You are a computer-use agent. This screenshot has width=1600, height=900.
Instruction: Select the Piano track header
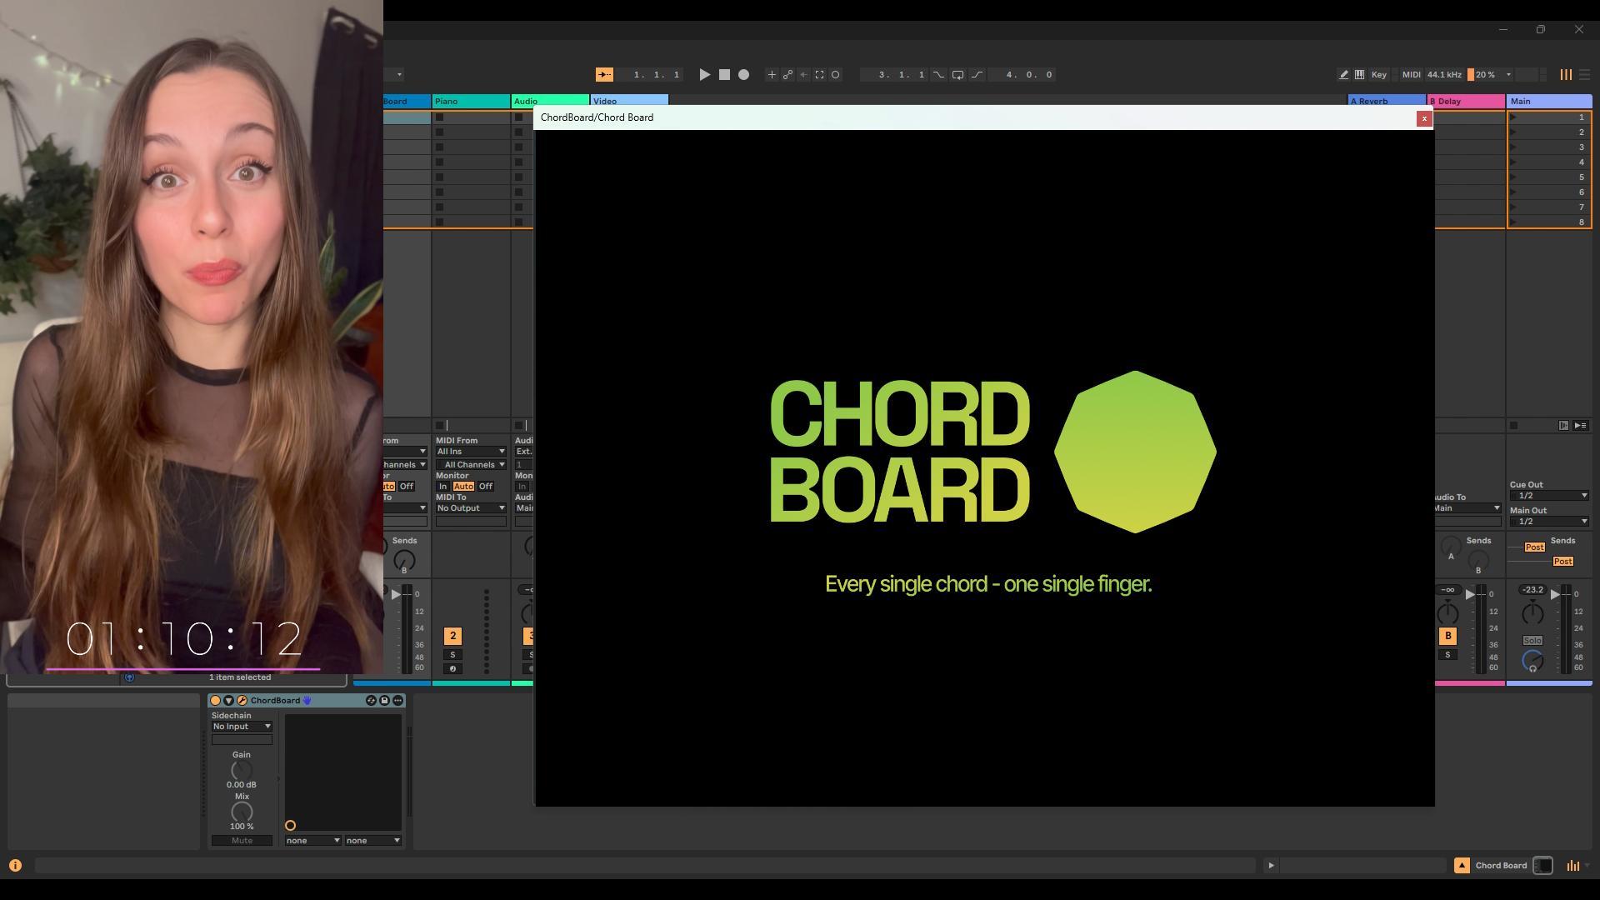click(471, 102)
